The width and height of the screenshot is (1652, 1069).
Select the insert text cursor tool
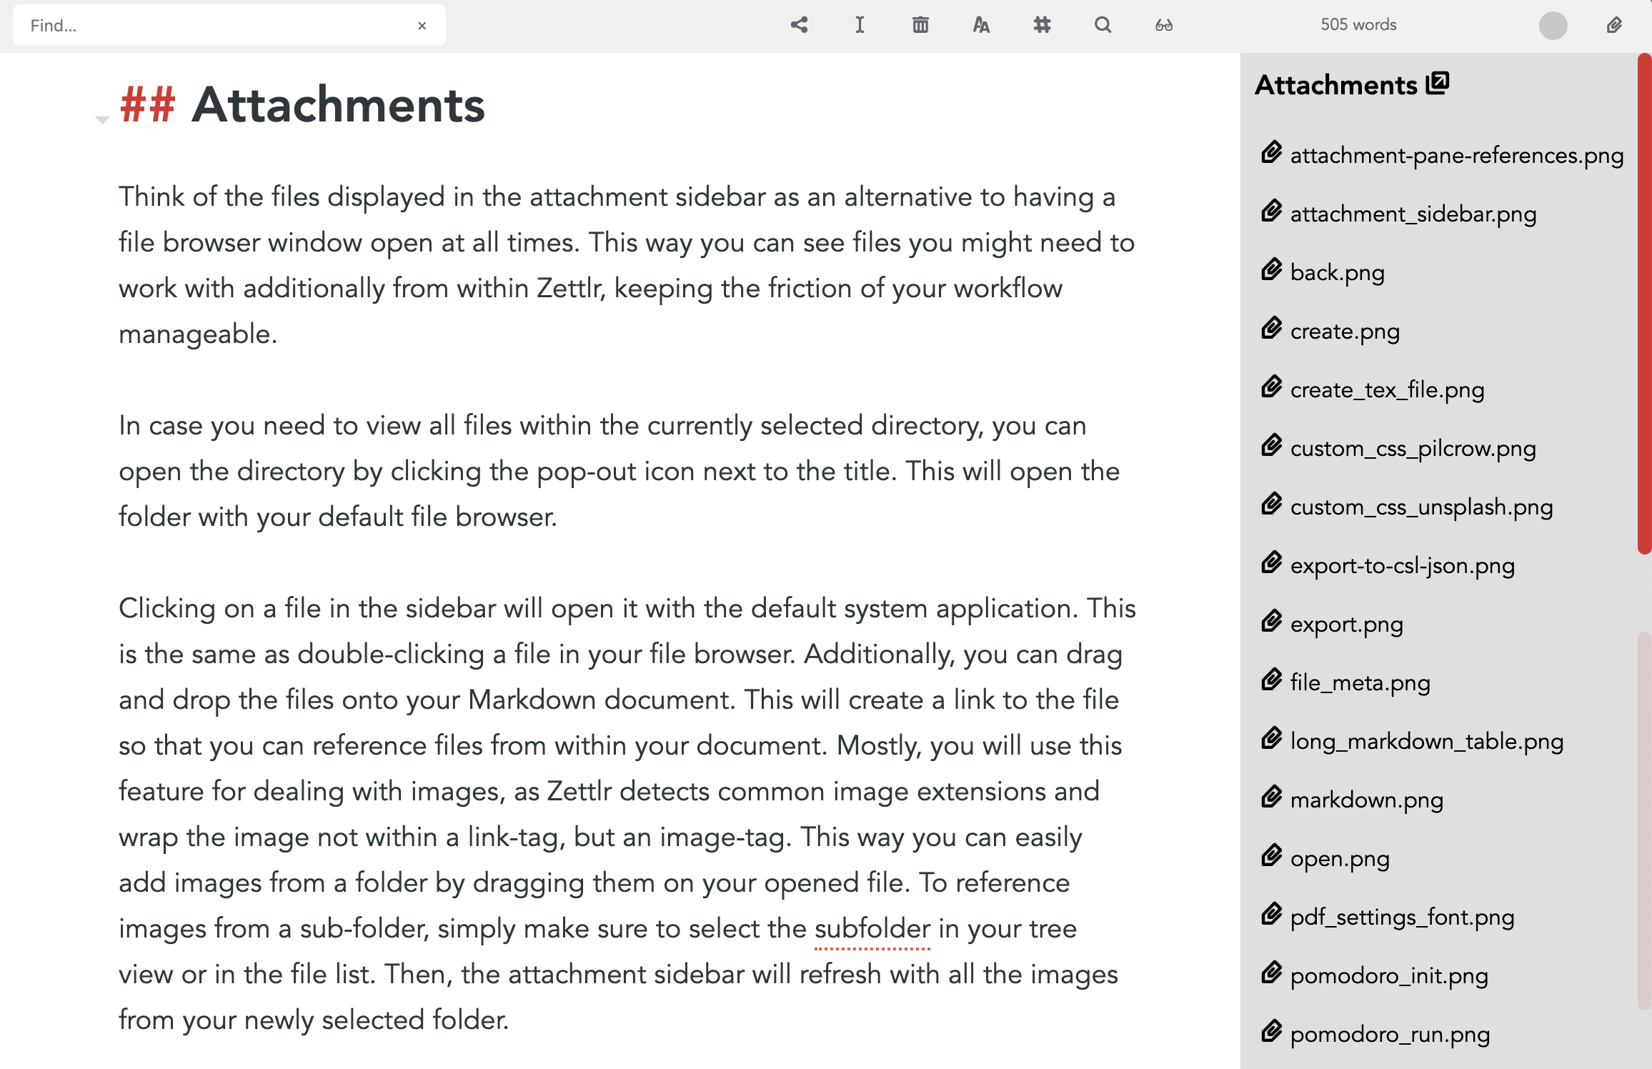click(x=860, y=24)
